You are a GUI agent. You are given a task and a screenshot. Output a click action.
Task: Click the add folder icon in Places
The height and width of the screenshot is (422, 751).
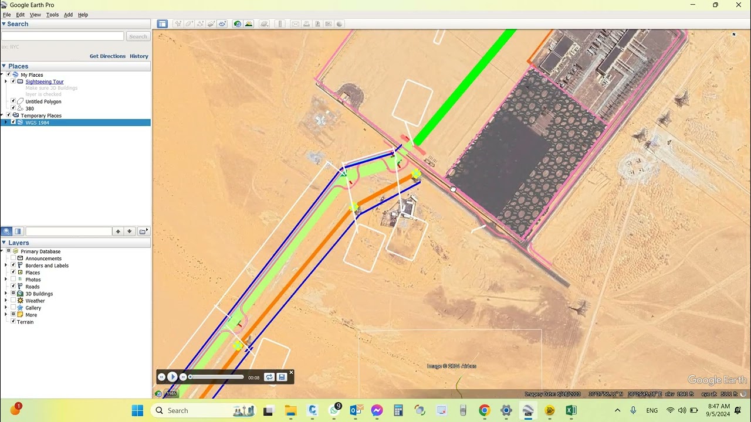tap(143, 232)
